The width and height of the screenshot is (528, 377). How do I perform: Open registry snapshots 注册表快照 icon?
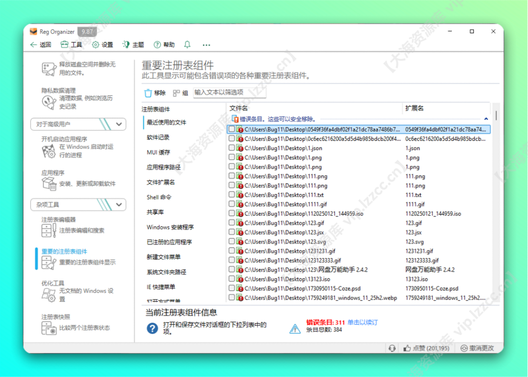49,328
